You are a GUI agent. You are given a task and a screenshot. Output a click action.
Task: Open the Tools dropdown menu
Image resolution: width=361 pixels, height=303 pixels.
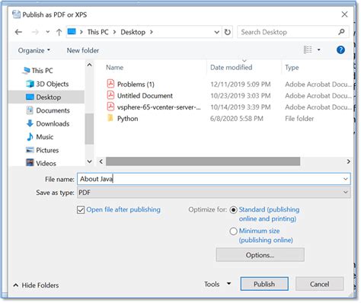[x=218, y=284]
